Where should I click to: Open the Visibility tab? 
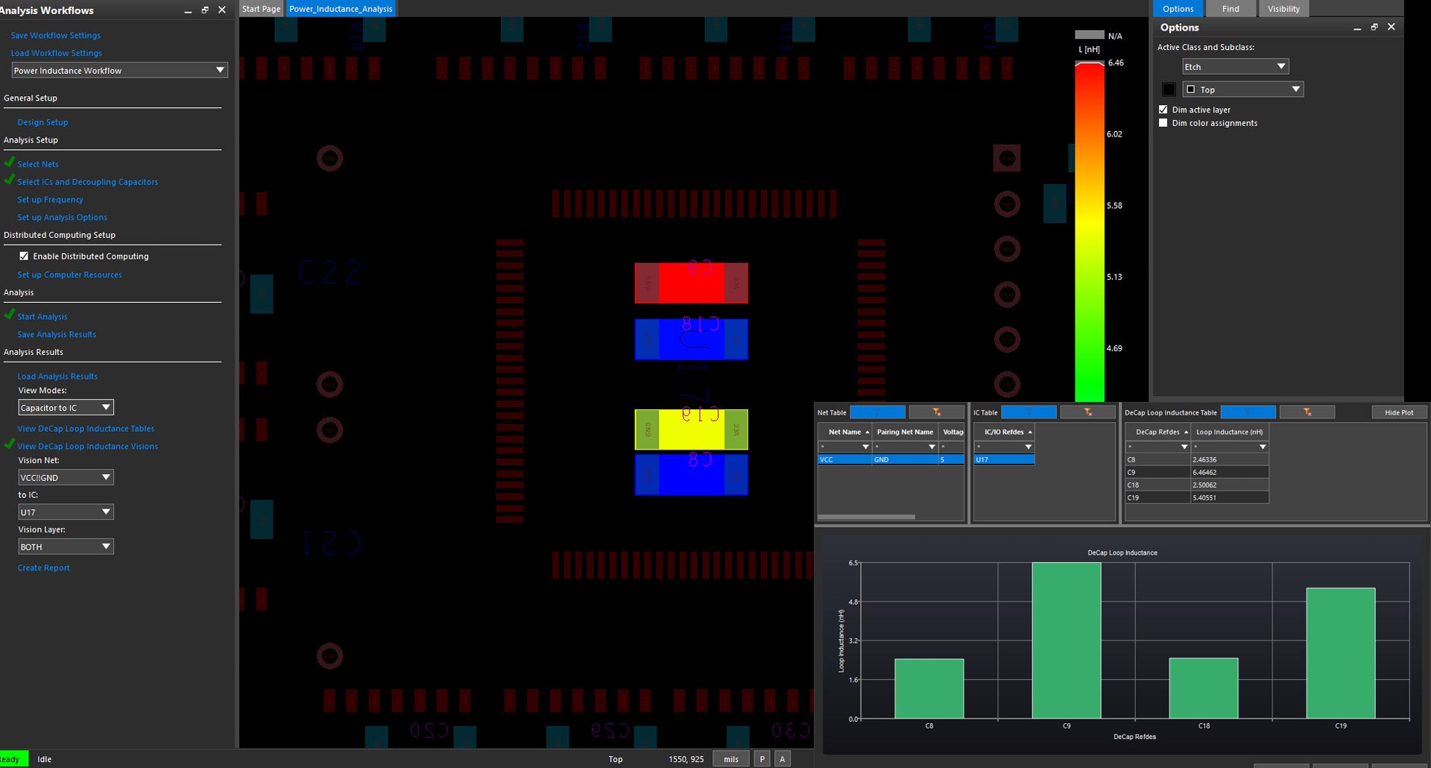1283,8
